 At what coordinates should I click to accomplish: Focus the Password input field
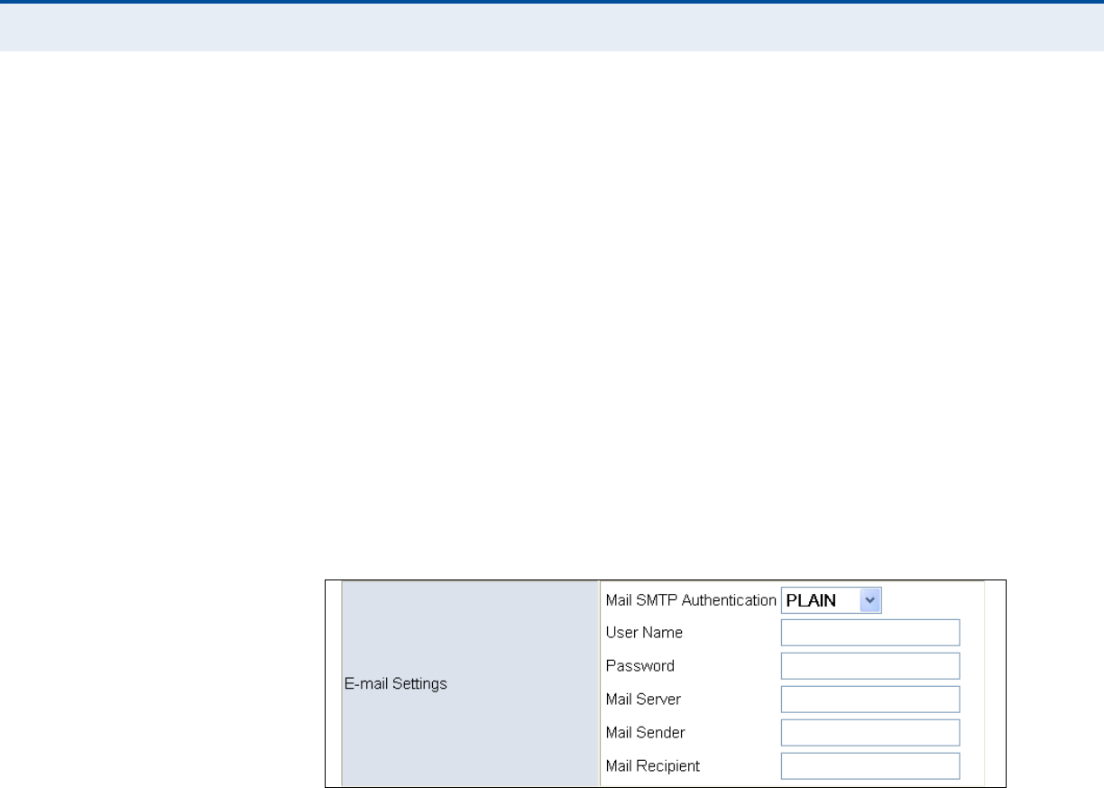point(870,666)
